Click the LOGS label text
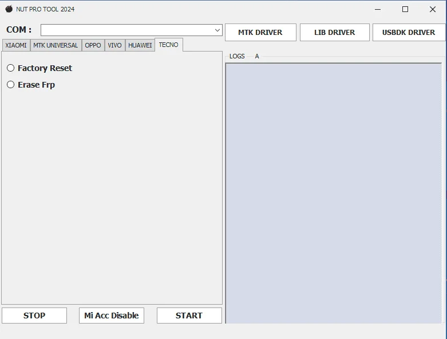 click(237, 56)
